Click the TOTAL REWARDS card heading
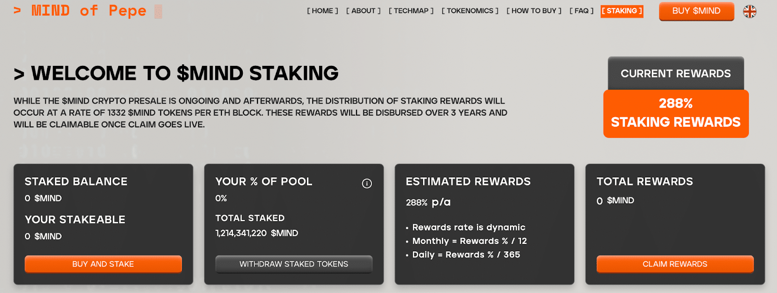The height and width of the screenshot is (293, 777). 645,182
